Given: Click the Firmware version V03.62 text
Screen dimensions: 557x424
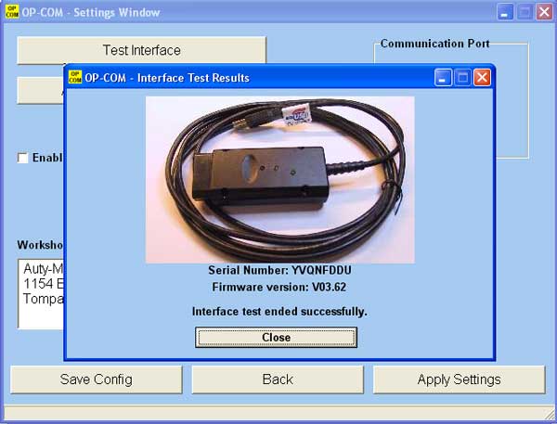Looking at the screenshot, I should click(x=279, y=288).
